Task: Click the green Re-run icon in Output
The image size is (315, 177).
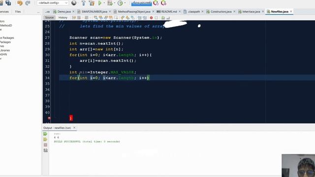Action: coord(45,134)
